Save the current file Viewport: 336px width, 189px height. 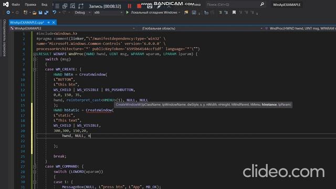(40, 13)
